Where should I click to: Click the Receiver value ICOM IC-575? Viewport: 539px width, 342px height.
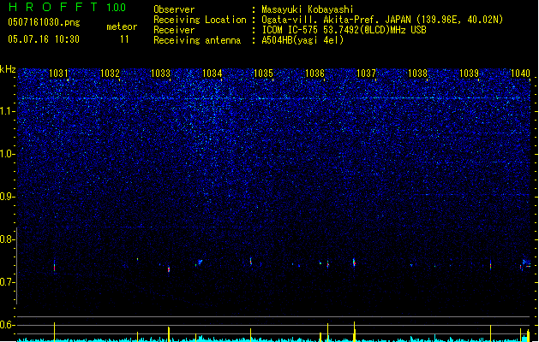[x=290, y=30]
